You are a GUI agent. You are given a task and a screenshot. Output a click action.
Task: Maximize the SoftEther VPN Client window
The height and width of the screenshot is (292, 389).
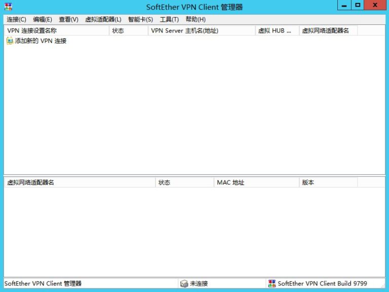pos(358,5)
